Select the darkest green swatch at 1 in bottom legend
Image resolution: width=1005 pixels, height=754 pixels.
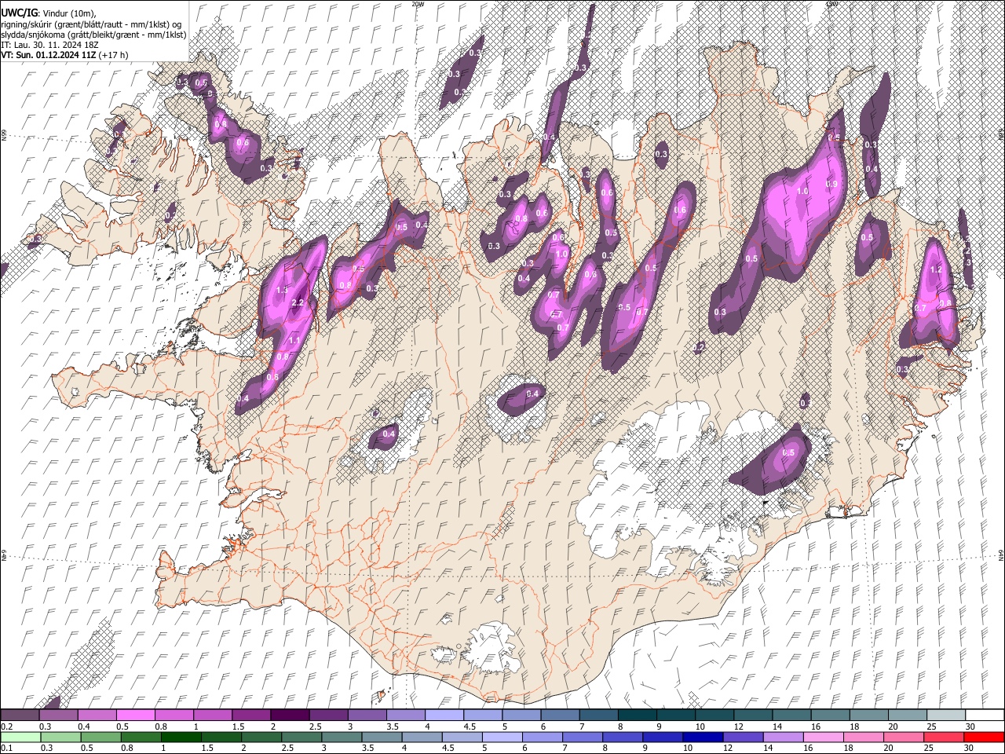[x=181, y=737]
